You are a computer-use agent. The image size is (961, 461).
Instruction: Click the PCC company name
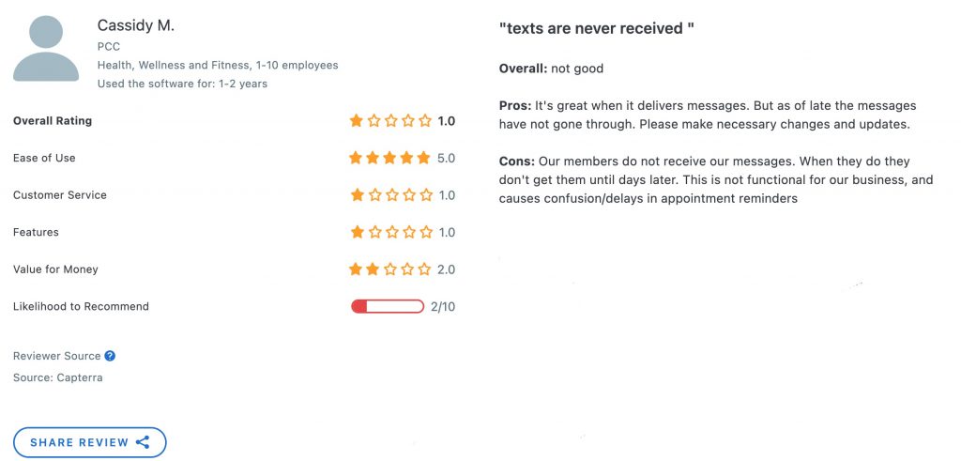109,47
